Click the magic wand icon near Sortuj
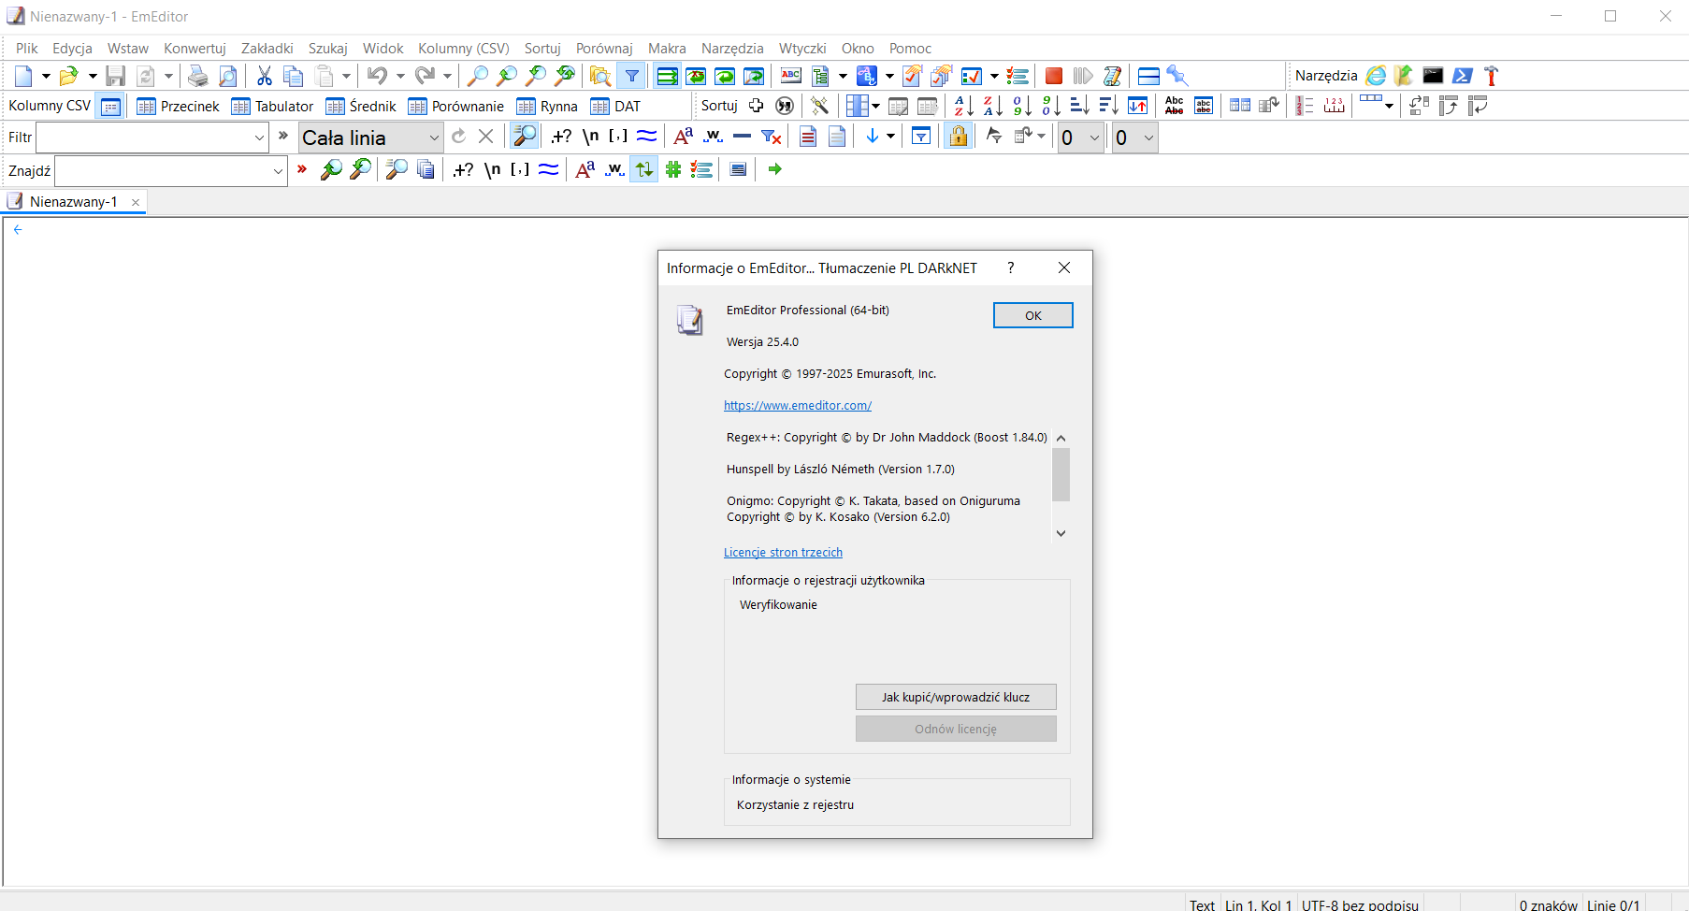Viewport: 1689px width, 911px height. point(820,106)
